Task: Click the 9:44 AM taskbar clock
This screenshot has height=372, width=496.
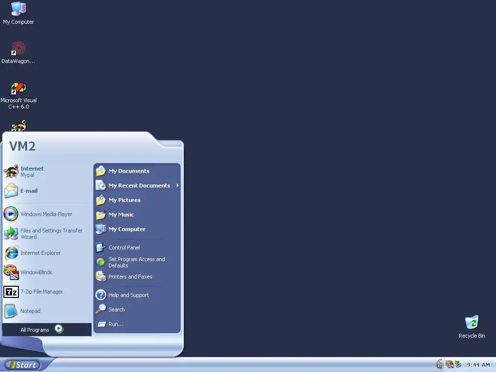Action: coord(478,365)
